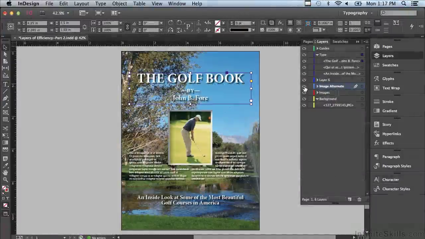Open Spotlight search in menu bar

[404, 4]
